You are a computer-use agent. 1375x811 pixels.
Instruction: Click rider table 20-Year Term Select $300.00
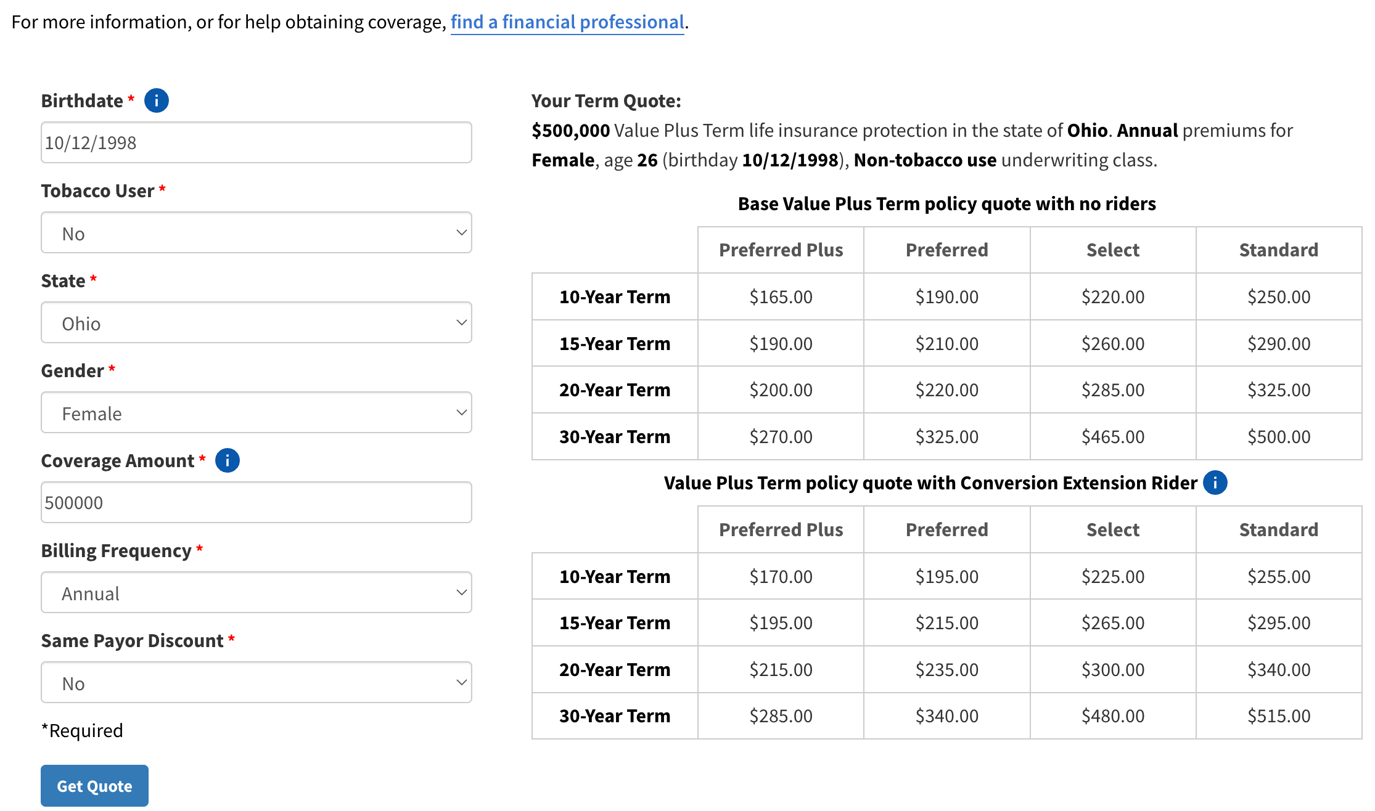[x=1112, y=670]
